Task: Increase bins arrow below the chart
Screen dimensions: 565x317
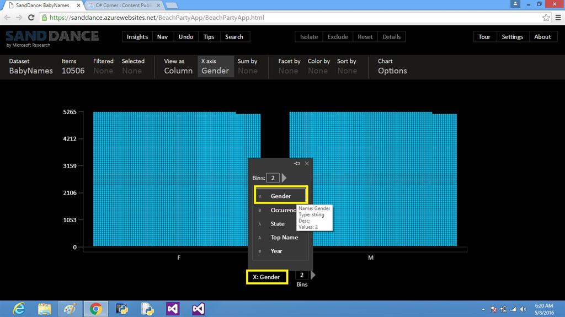Action: [313, 275]
